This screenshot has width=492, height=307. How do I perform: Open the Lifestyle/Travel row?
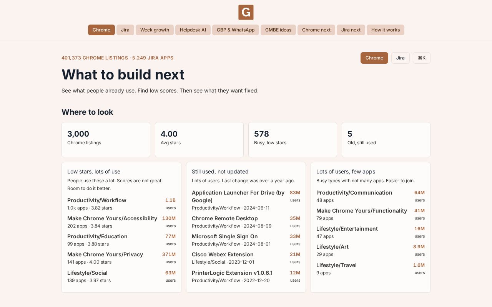(371, 269)
